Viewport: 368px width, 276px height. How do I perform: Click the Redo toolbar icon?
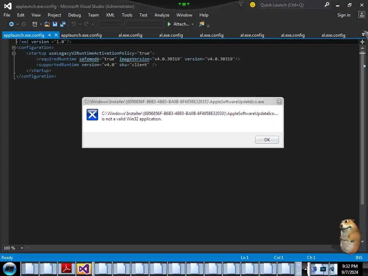coord(86,24)
